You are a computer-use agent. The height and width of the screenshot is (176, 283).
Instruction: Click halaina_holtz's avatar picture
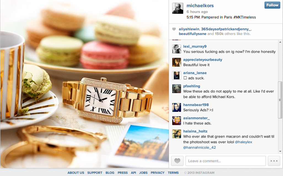point(177,134)
